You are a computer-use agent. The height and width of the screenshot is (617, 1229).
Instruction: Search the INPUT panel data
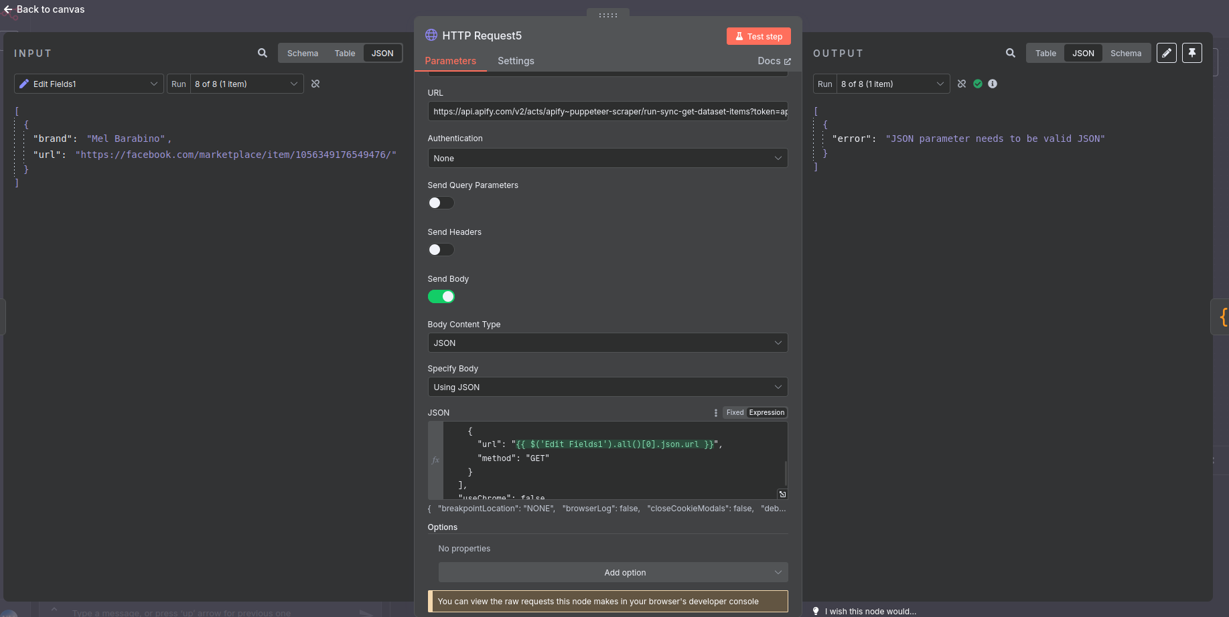pos(263,53)
